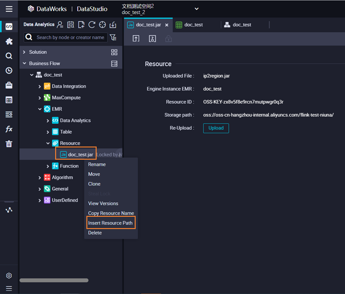Expand the Algorithm folder

[40, 177]
